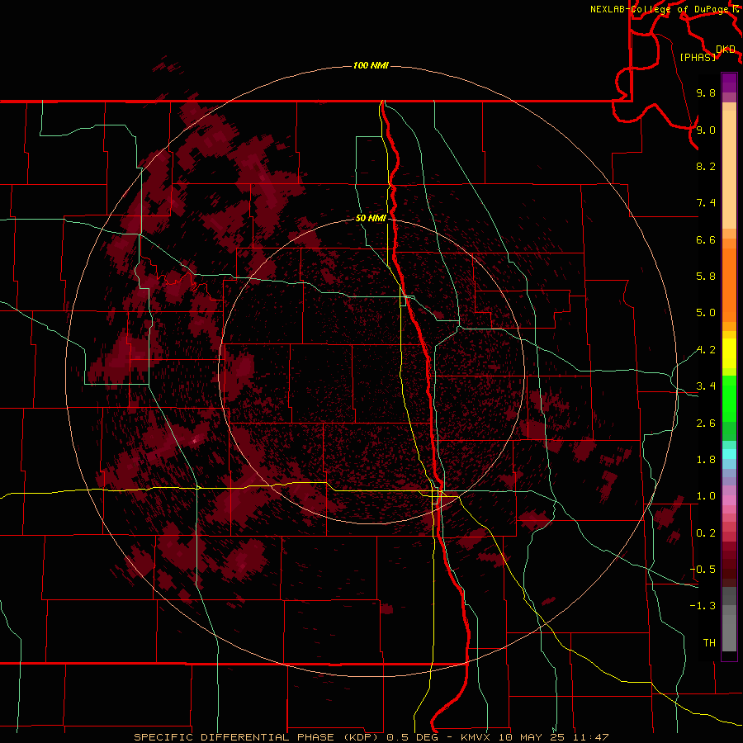The height and width of the screenshot is (743, 743).
Task: Click the '0.5 DEG' elevation angle text
Action: coord(414,737)
